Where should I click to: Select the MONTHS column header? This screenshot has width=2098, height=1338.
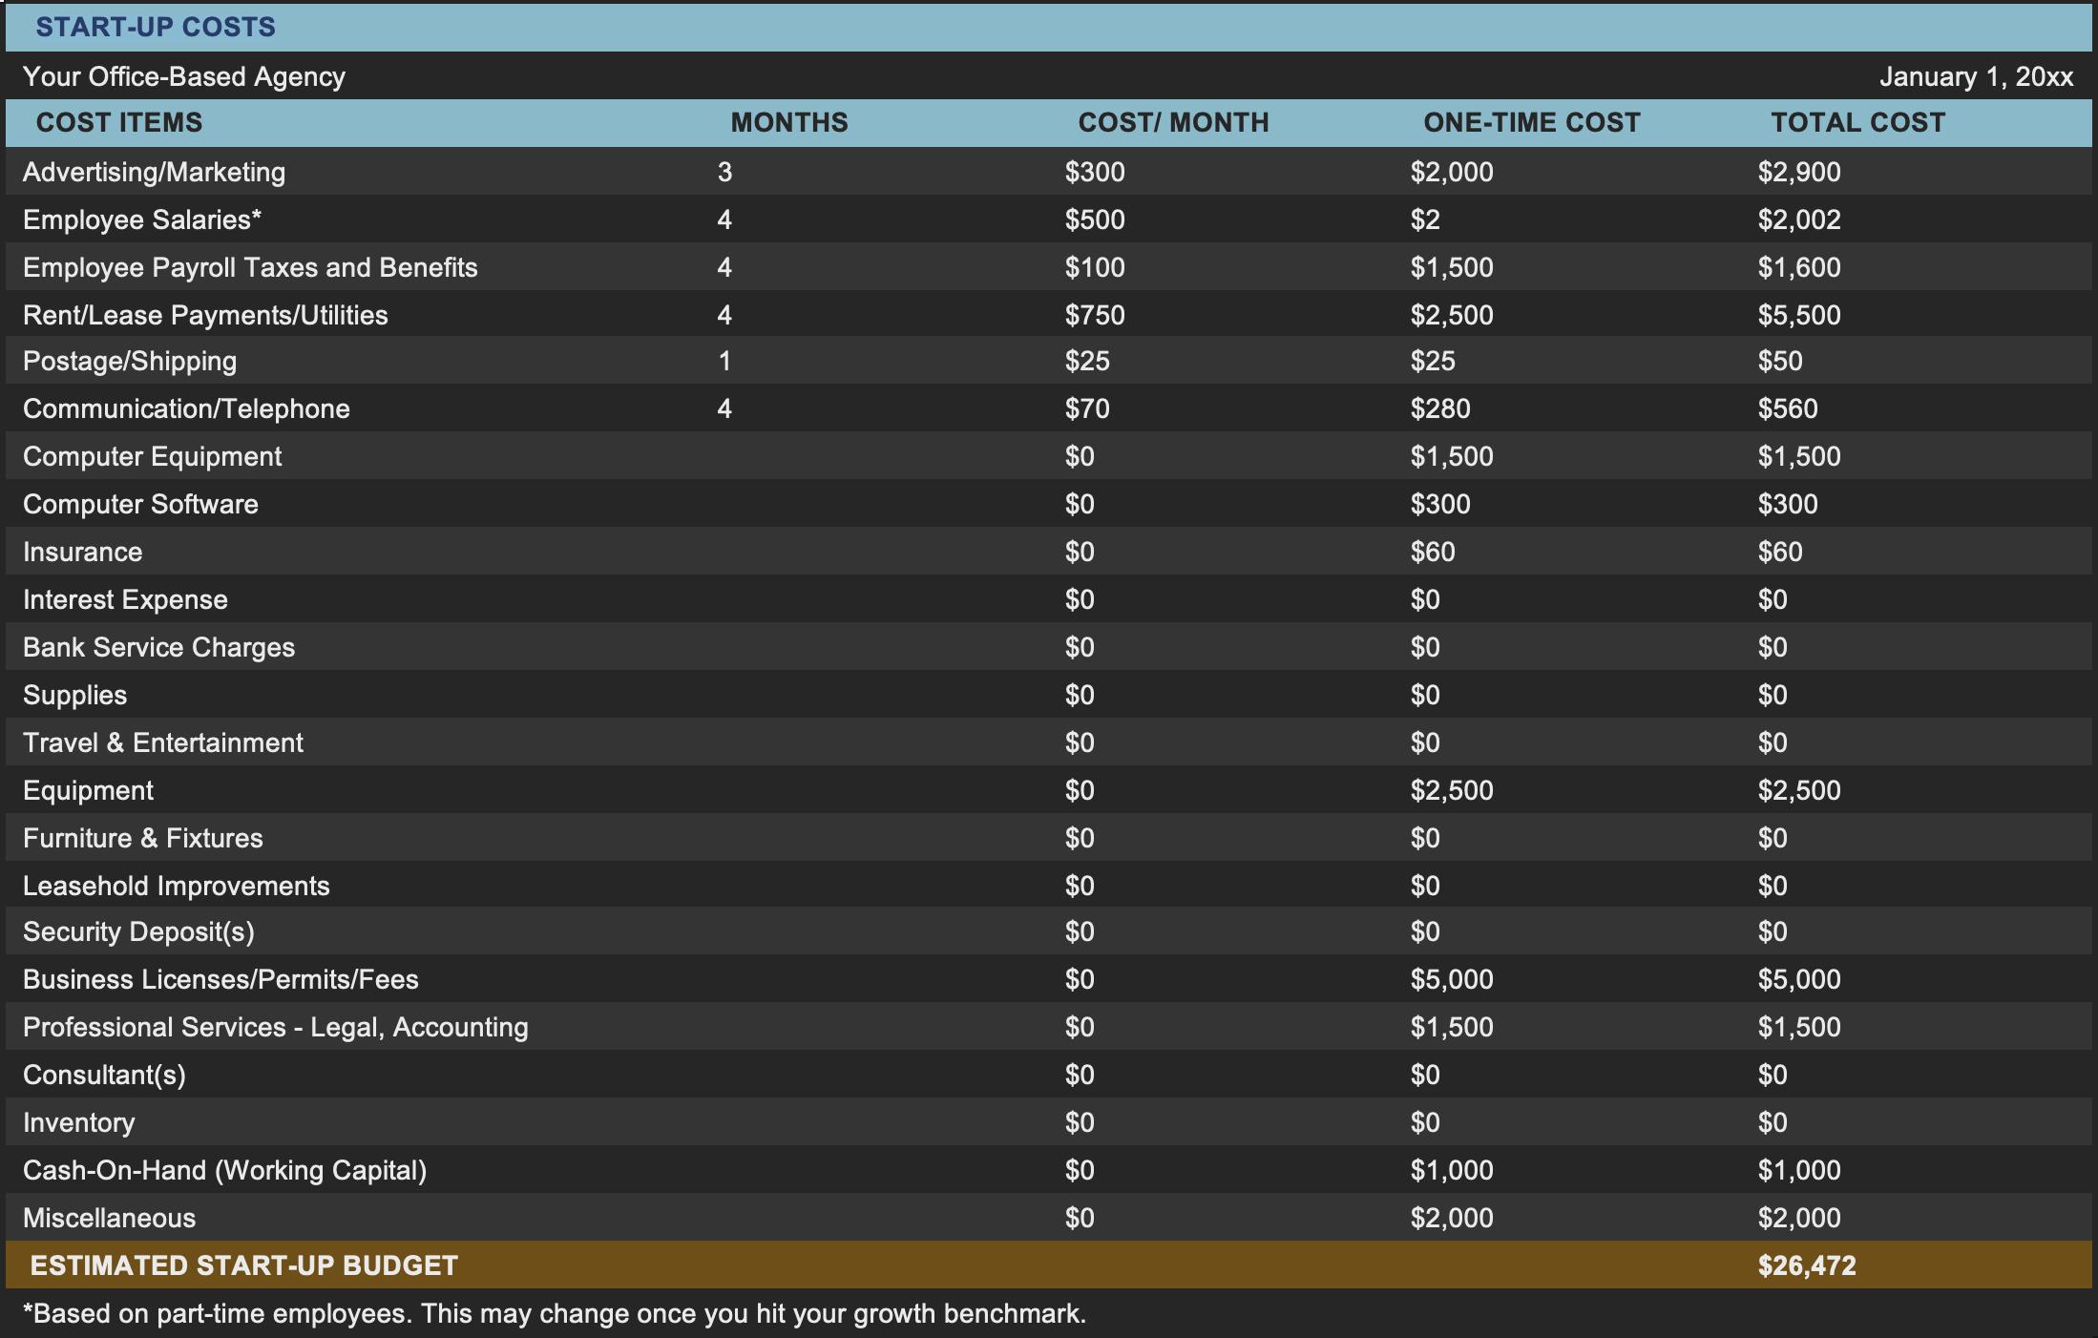[x=788, y=122]
